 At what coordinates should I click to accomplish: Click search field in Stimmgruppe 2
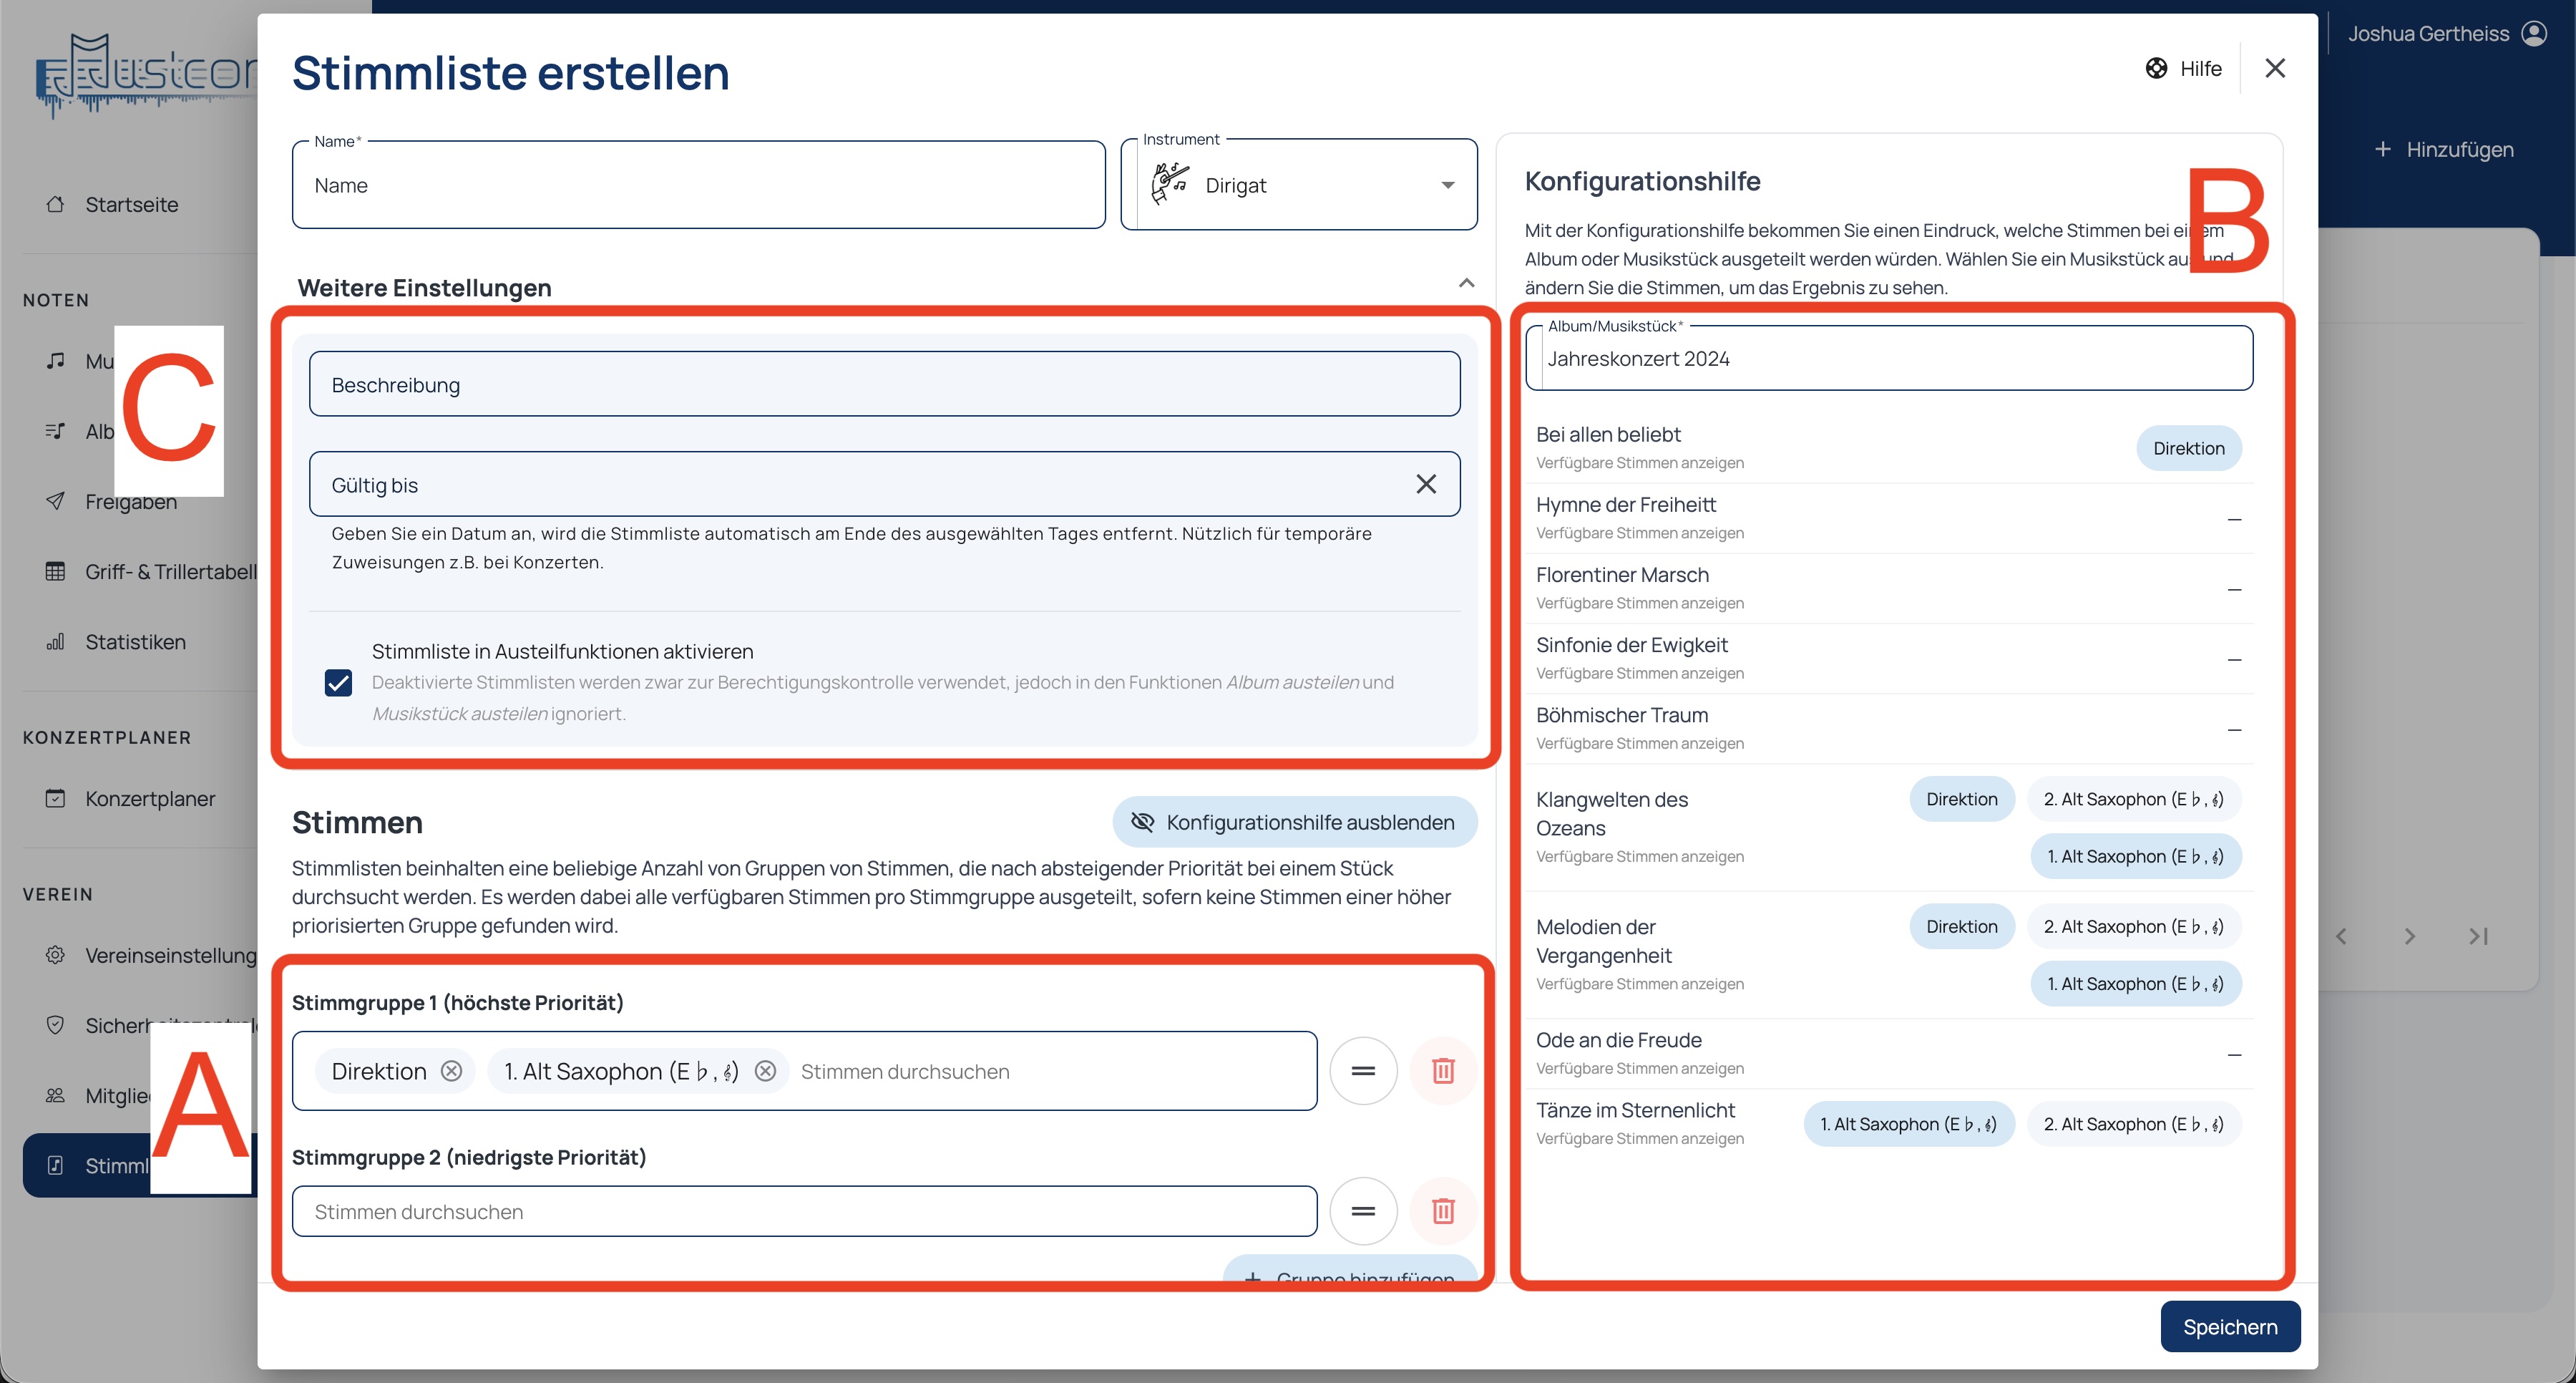coord(803,1212)
